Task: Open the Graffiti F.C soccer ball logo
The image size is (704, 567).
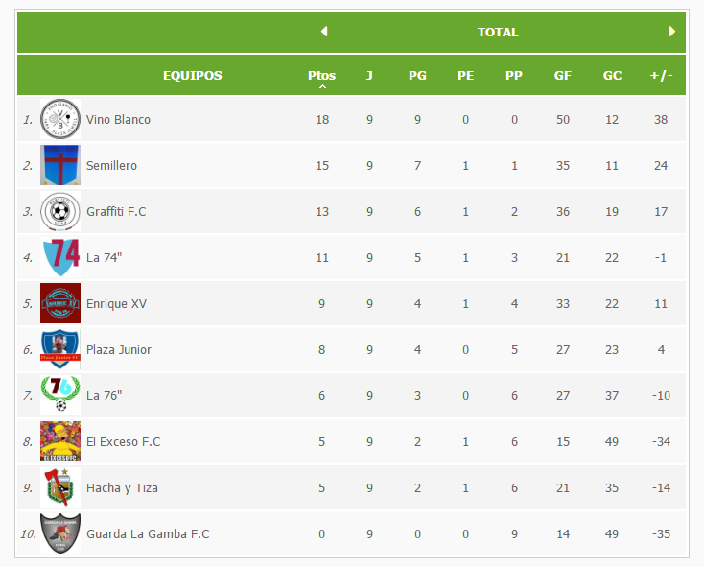Action: (60, 211)
